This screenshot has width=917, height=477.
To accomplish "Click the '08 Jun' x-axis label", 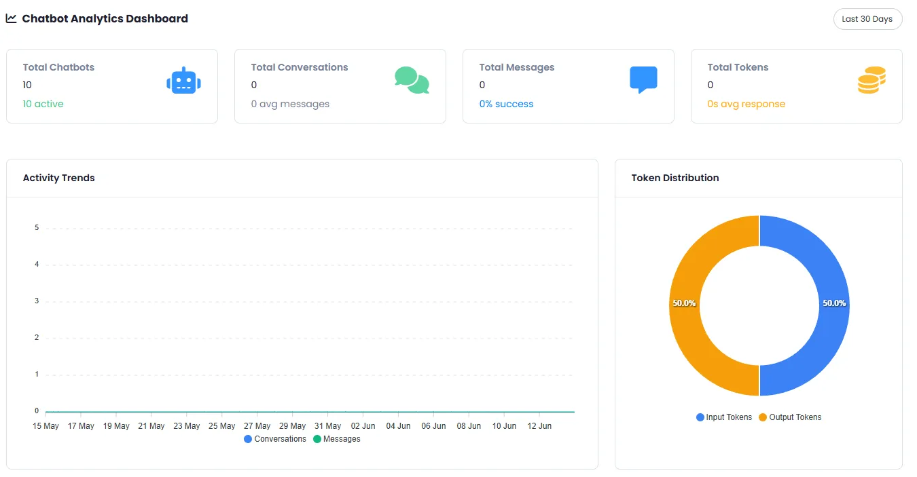I will click(x=469, y=426).
